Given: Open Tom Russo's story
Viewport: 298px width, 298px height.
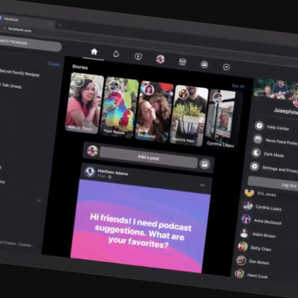Looking at the screenshot, I should [x=119, y=107].
